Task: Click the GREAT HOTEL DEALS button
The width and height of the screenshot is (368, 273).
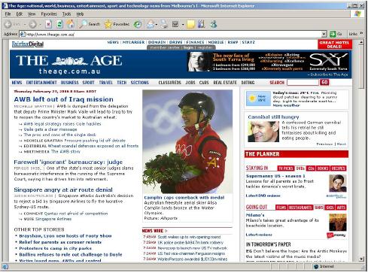Action: (x=334, y=44)
